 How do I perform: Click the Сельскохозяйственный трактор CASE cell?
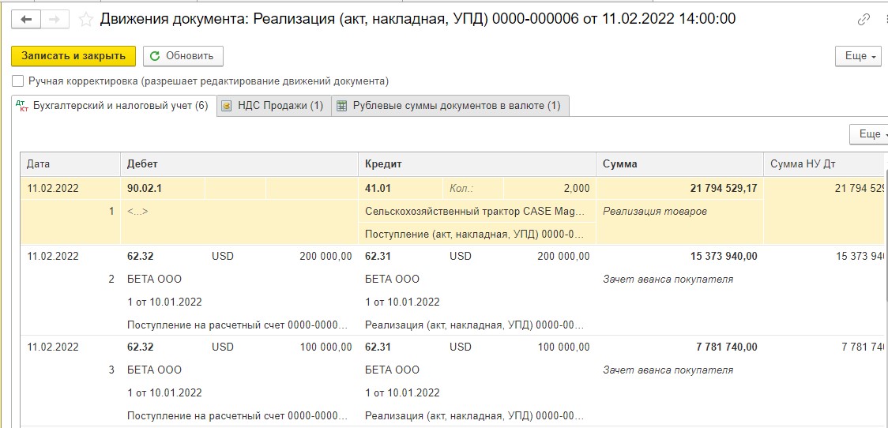(477, 211)
